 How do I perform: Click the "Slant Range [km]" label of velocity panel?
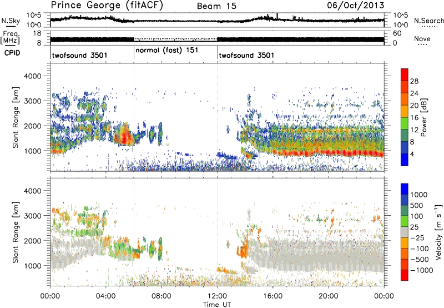pyautogui.click(x=16, y=232)
